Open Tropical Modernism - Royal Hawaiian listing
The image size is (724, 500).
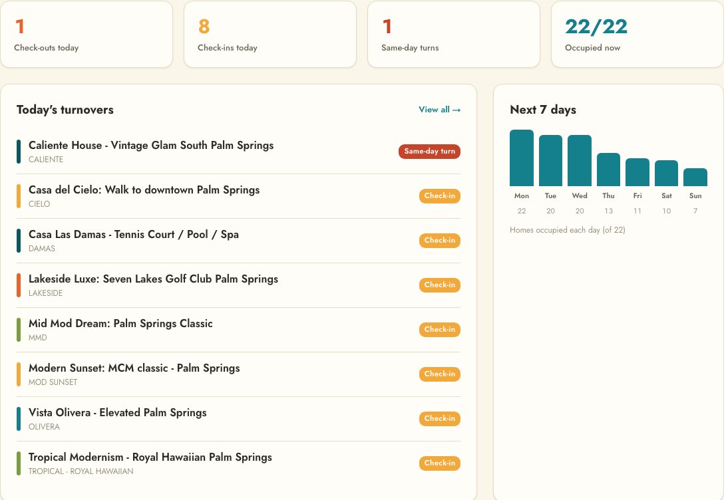(x=150, y=457)
